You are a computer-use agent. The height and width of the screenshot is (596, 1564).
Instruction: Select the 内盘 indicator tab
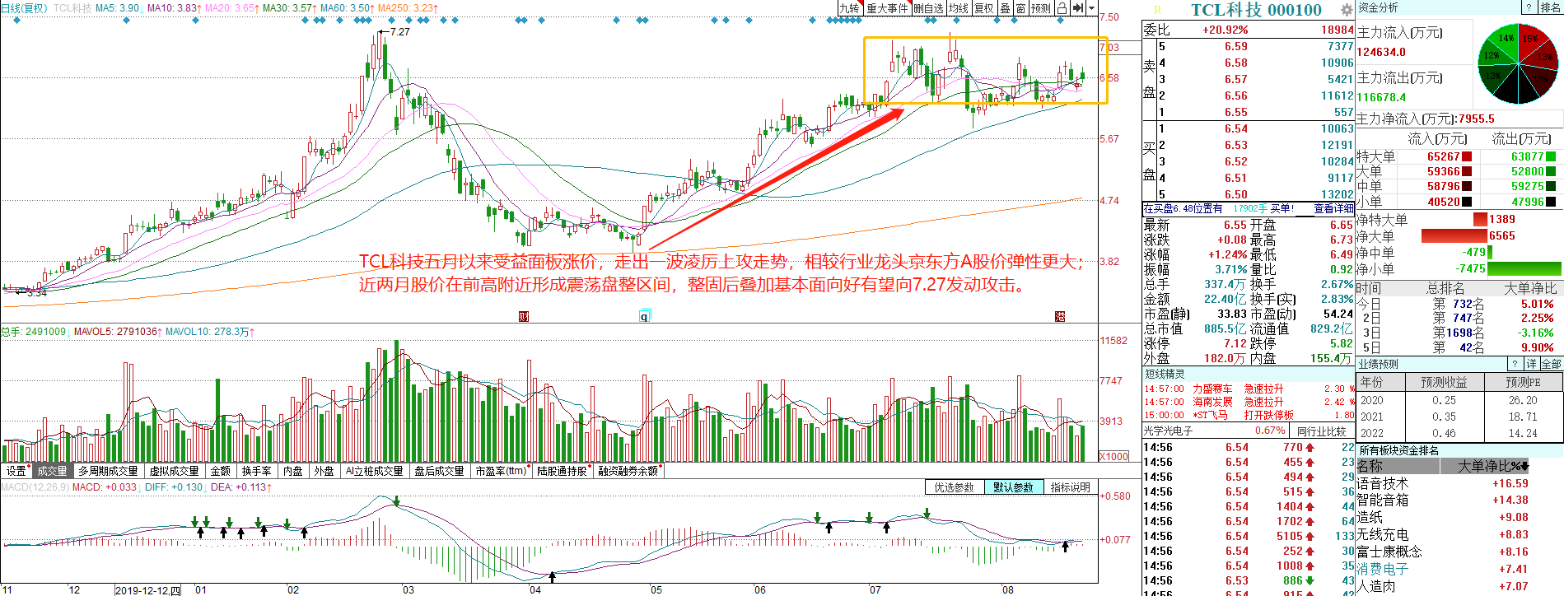pos(293,471)
